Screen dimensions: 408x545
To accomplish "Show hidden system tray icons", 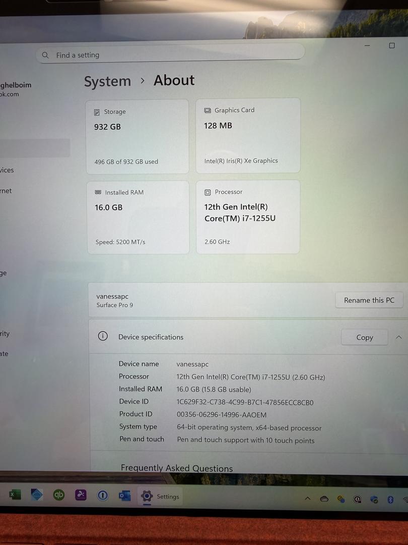I will (307, 499).
